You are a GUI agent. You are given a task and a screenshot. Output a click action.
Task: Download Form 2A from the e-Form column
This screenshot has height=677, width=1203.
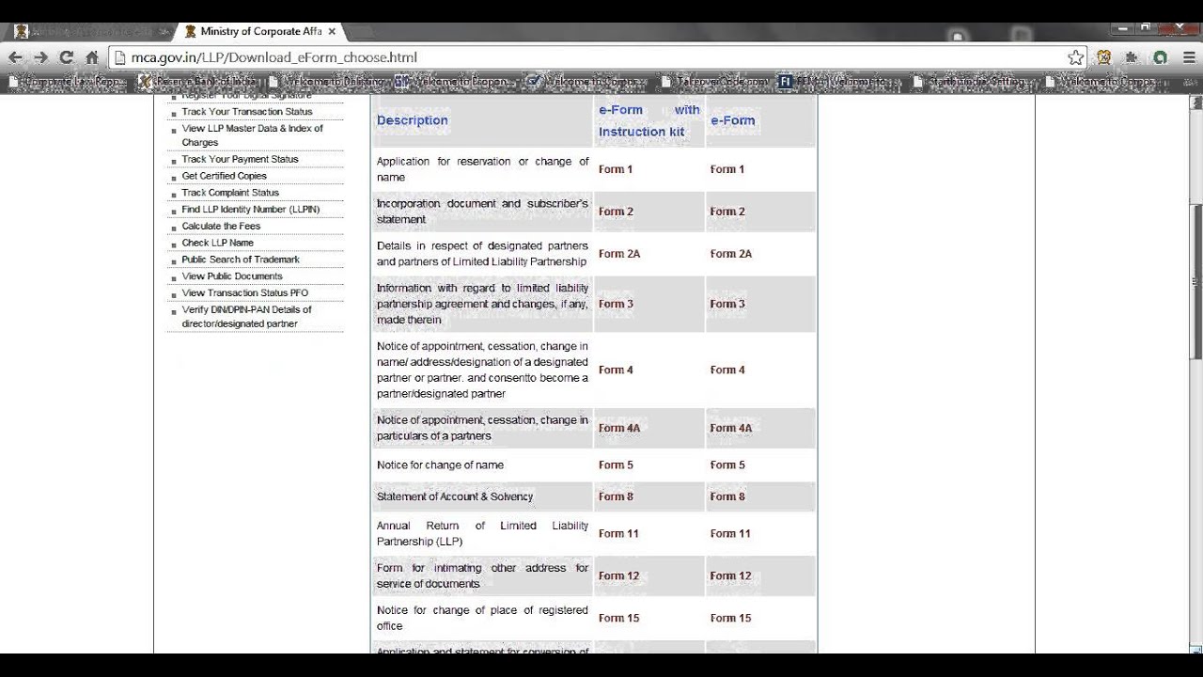(731, 254)
